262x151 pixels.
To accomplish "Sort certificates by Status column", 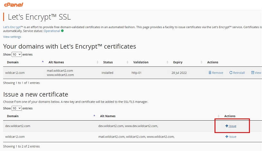I will point(127,62).
